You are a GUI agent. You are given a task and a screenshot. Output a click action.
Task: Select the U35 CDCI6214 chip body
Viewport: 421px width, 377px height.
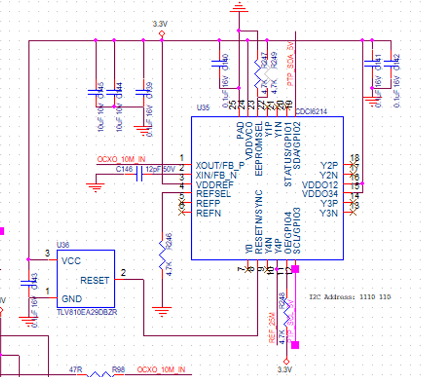pos(267,188)
